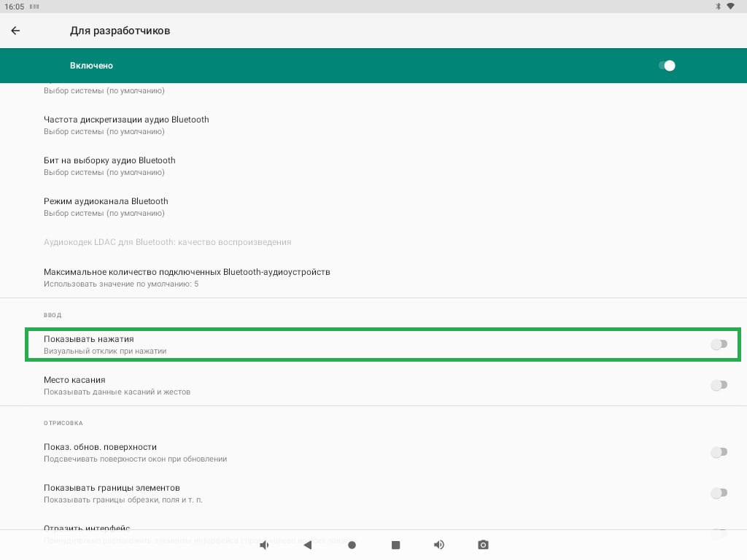Enable the 'Показывать нажатия' switch

719,344
